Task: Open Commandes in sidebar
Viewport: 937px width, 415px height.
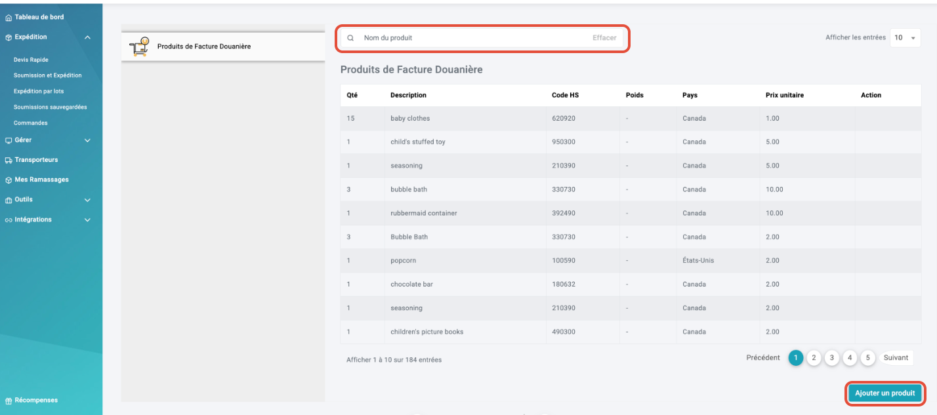Action: [30, 123]
